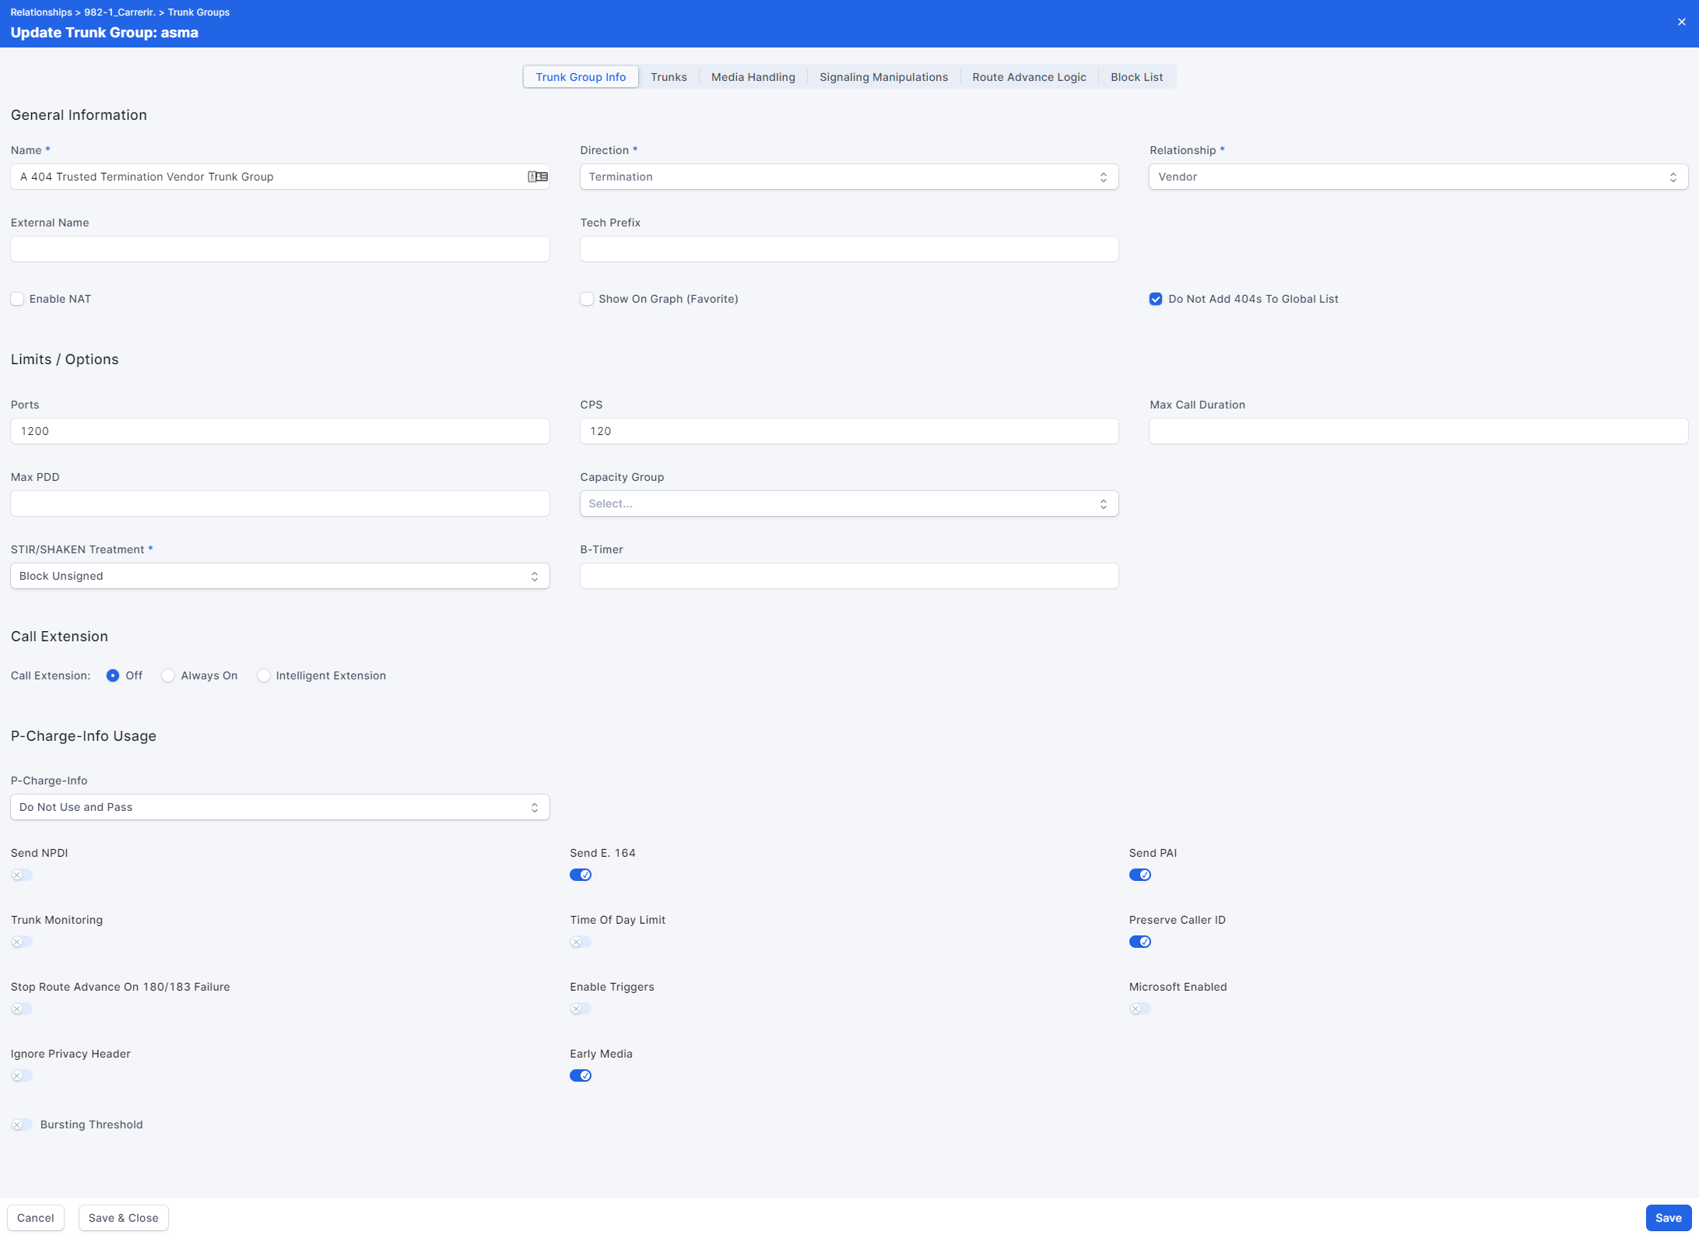Turn off Send E. 164 toggle
Image resolution: width=1699 pixels, height=1235 pixels.
pos(581,875)
